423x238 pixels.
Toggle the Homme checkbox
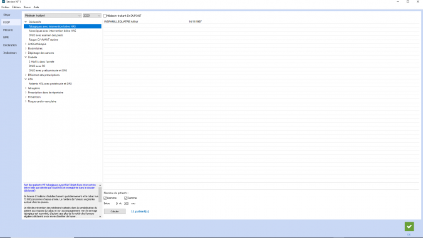pyautogui.click(x=105, y=198)
